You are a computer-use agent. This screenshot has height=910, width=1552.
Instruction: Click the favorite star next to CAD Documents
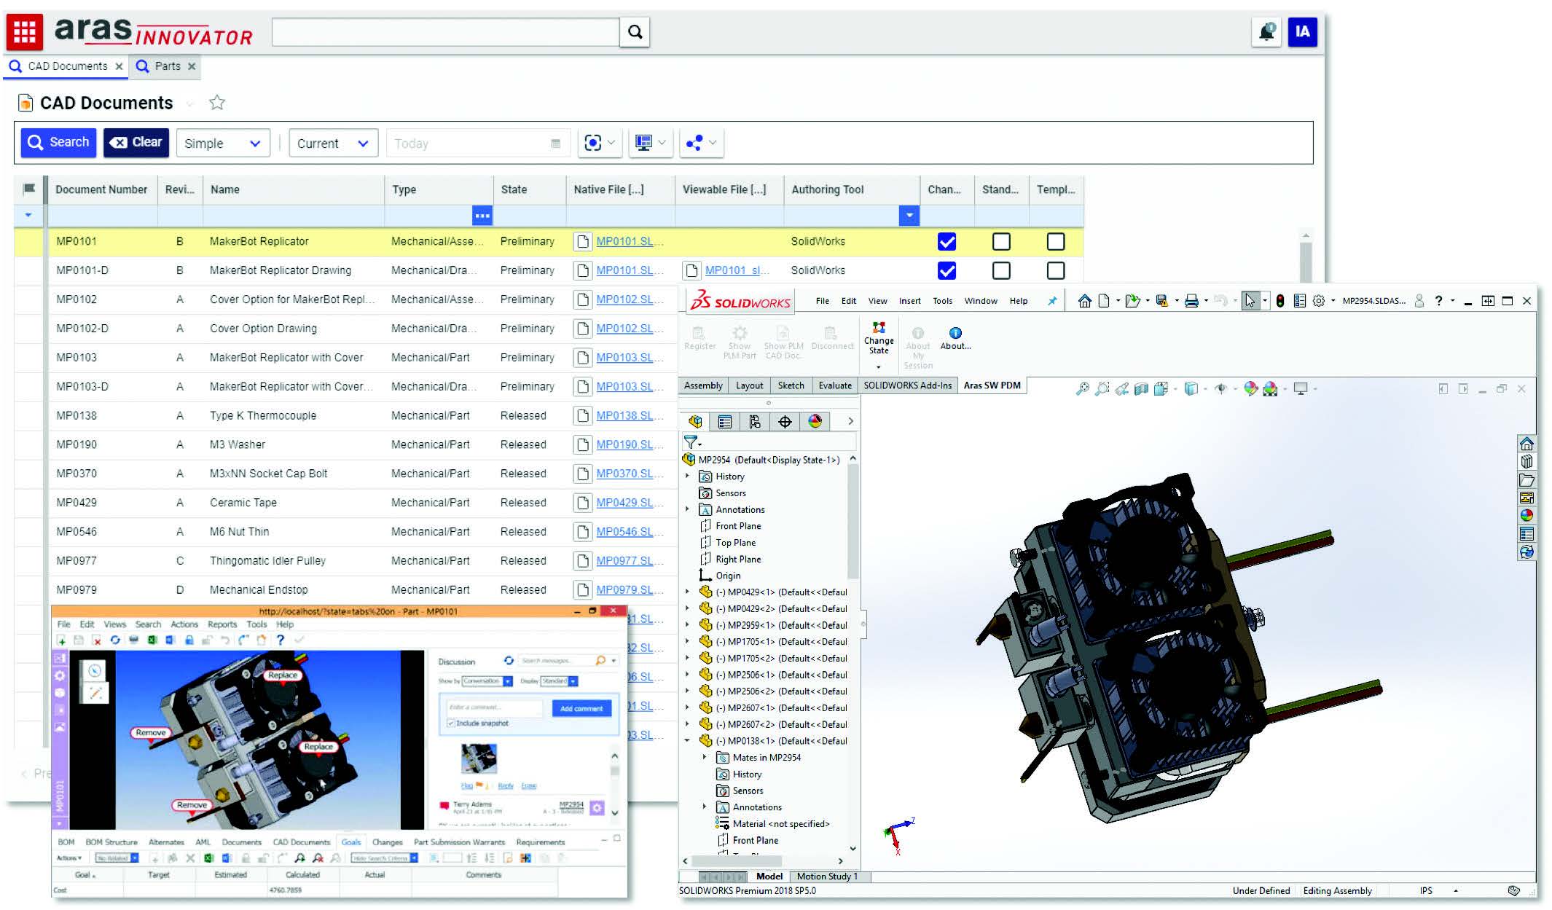click(216, 103)
